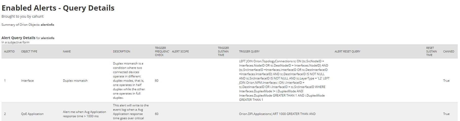
Task: Click the ALERTID column header
Action: (9, 51)
